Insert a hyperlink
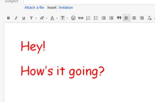 coord(81,18)
